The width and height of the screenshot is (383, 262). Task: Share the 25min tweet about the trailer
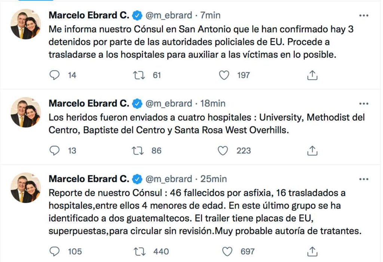coord(312,251)
